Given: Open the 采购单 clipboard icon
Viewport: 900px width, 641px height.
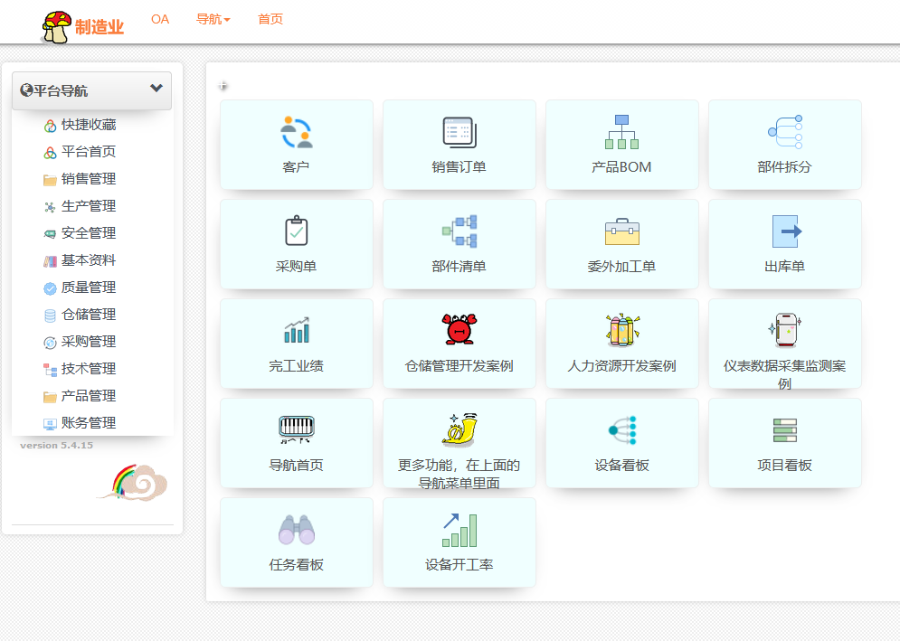Looking at the screenshot, I should pyautogui.click(x=296, y=231).
